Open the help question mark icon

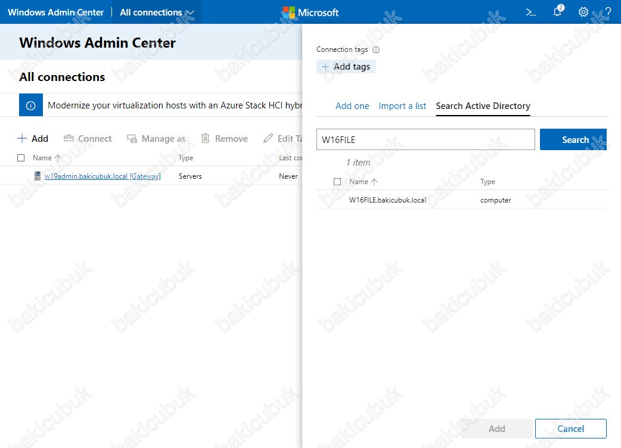pos(608,13)
